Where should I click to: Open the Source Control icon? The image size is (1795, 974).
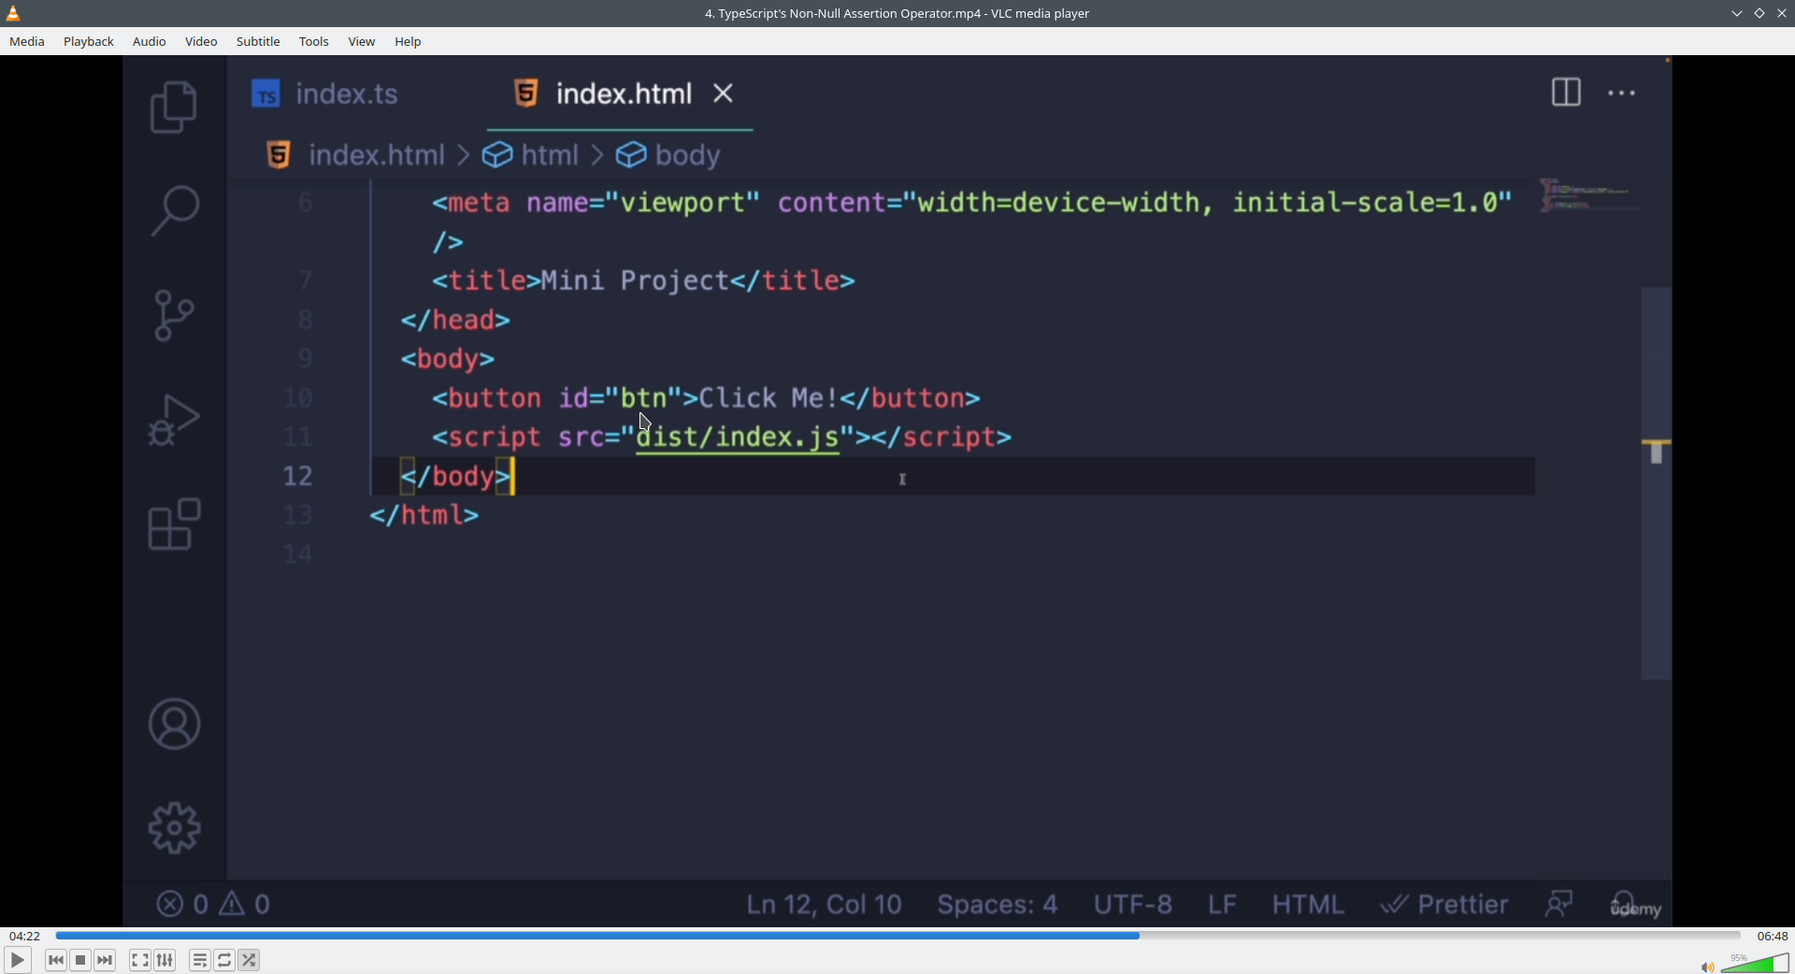click(x=175, y=315)
